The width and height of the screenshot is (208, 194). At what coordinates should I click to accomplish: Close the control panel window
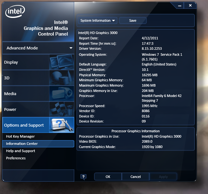pos(190,5)
